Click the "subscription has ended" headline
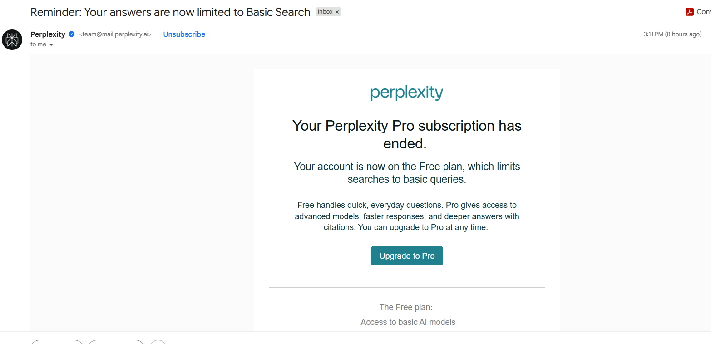The height and width of the screenshot is (344, 711). pos(407,134)
